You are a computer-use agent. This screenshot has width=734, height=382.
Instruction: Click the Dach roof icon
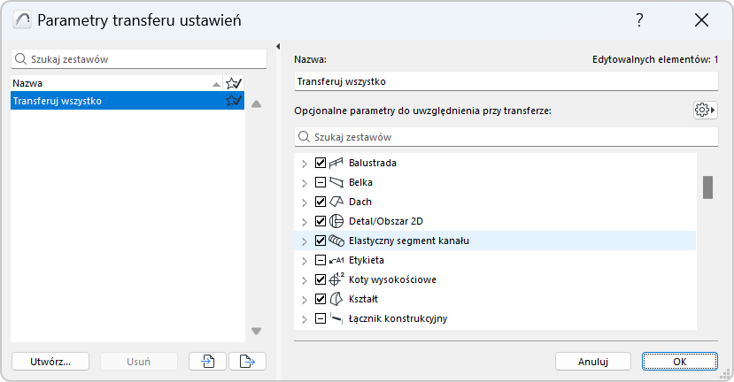(336, 202)
